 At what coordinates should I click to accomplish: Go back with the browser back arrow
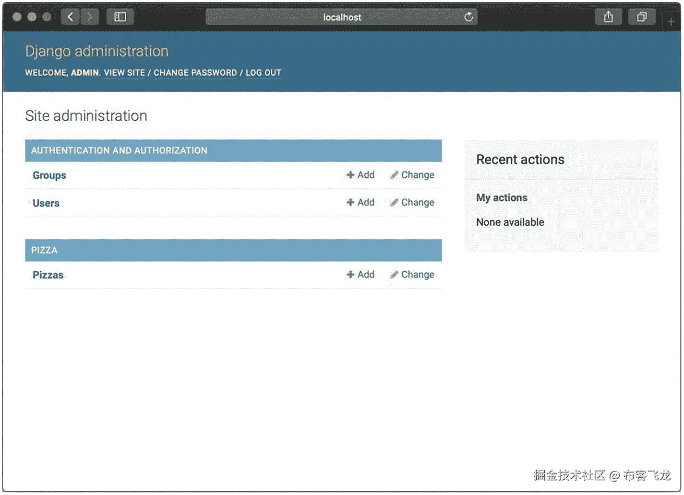[x=71, y=17]
